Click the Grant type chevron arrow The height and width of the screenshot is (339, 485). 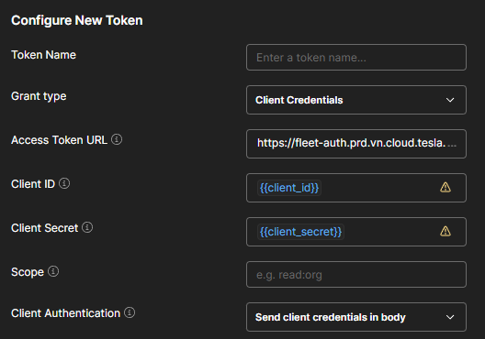[450, 100]
